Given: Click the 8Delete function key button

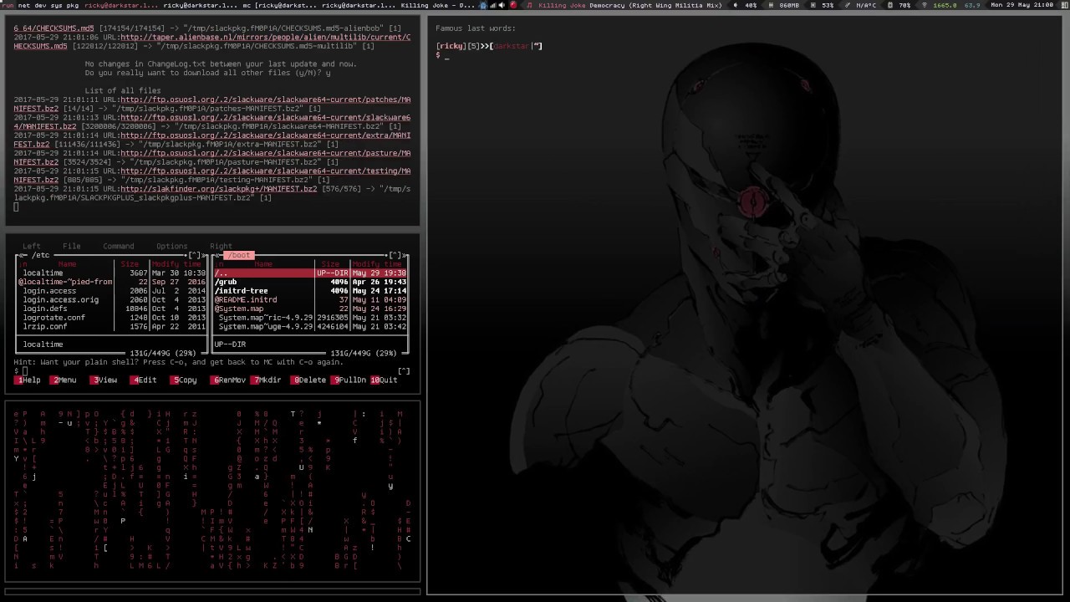Looking at the screenshot, I should click(309, 380).
